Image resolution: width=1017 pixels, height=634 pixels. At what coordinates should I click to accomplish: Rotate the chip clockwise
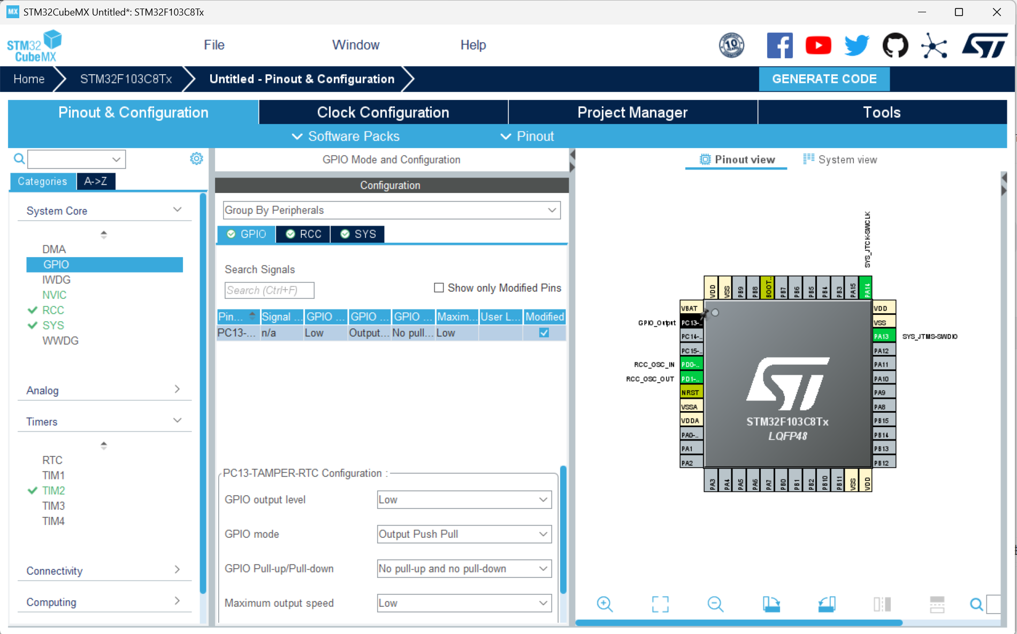771,604
